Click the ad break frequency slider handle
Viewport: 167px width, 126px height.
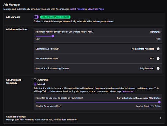[x=159, y=102]
